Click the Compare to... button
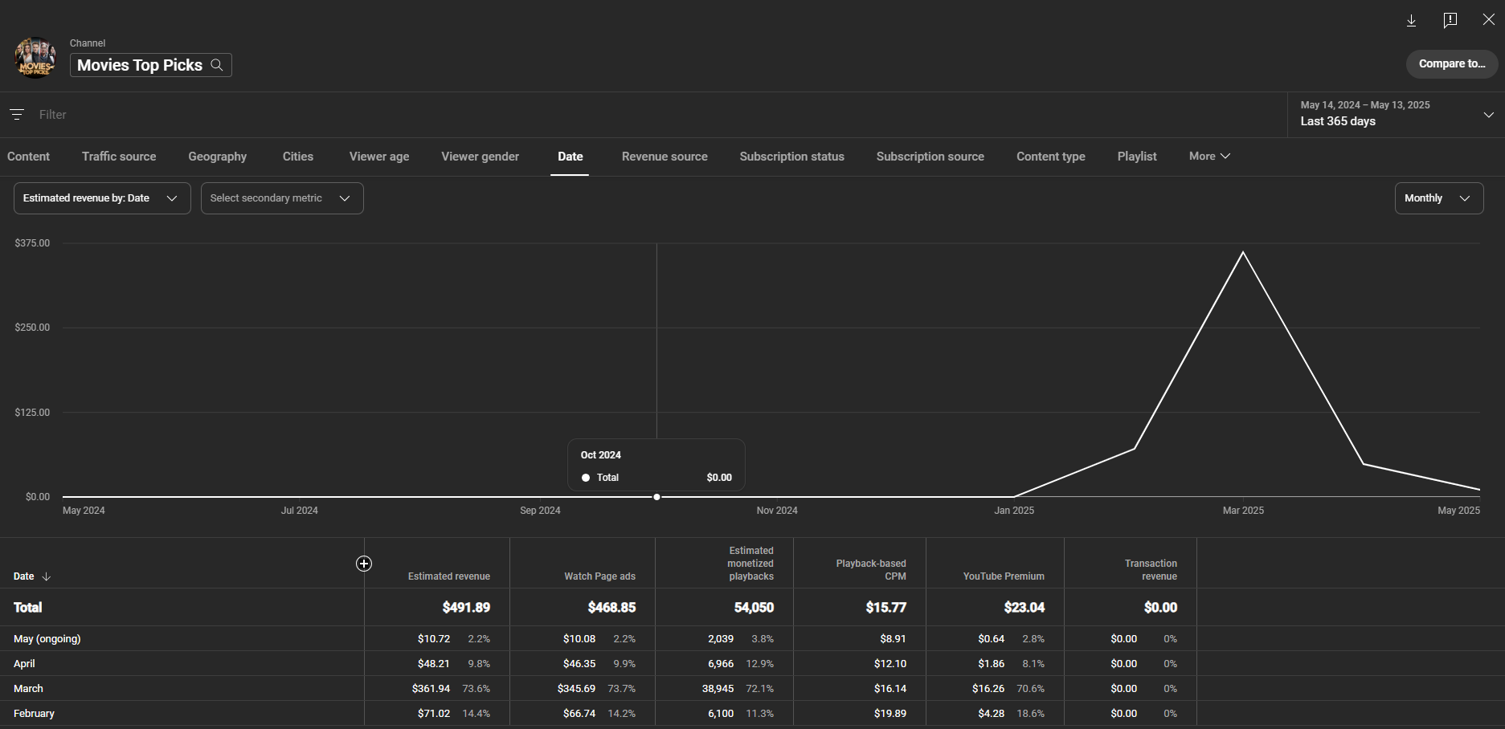Image resolution: width=1505 pixels, height=729 pixels. pos(1452,64)
